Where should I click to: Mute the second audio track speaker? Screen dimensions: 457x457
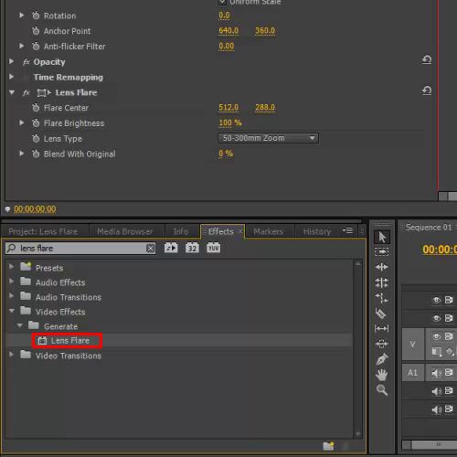click(436, 391)
